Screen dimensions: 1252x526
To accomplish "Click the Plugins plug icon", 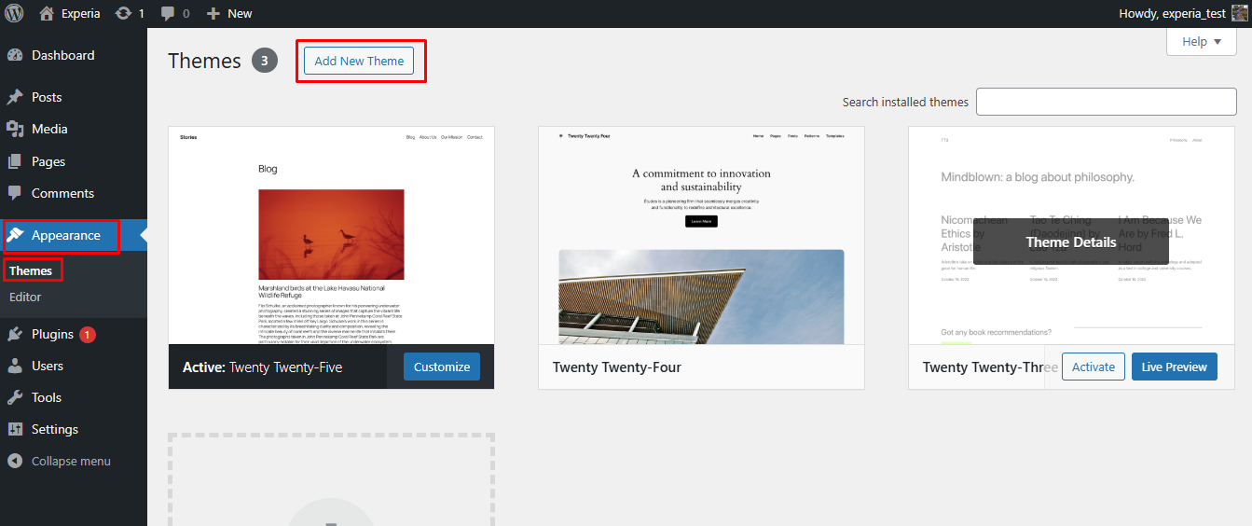I will (x=15, y=334).
